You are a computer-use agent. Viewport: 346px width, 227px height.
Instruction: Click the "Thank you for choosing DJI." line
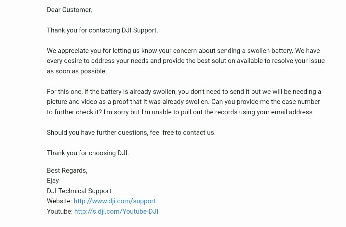pos(88,153)
